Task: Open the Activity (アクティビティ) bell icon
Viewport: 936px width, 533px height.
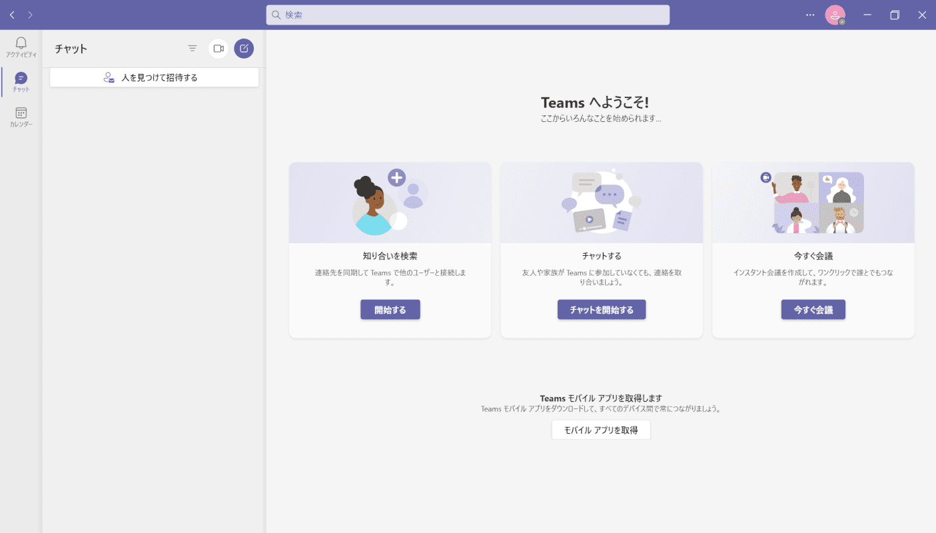Action: [21, 47]
